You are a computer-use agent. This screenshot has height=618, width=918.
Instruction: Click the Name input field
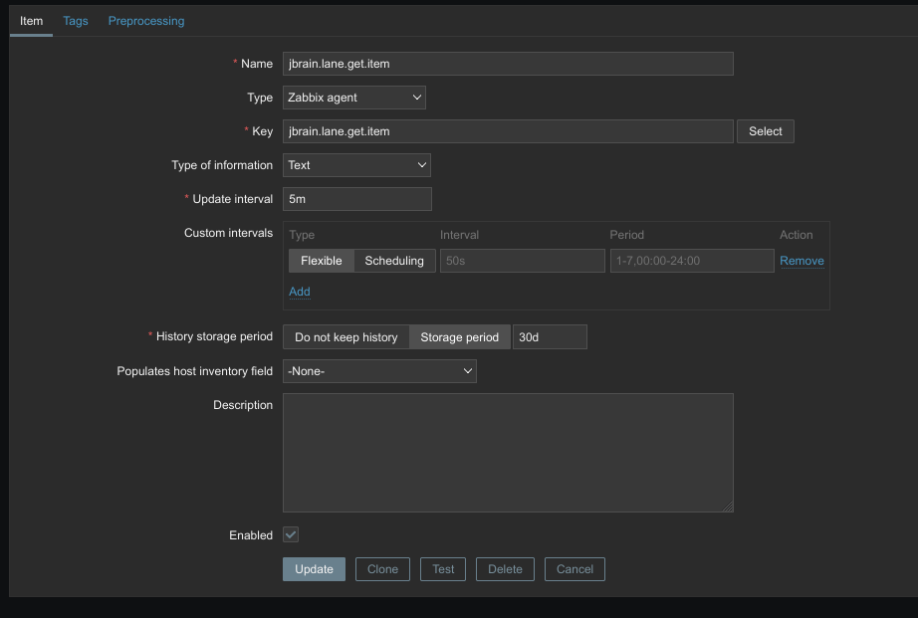pos(508,64)
